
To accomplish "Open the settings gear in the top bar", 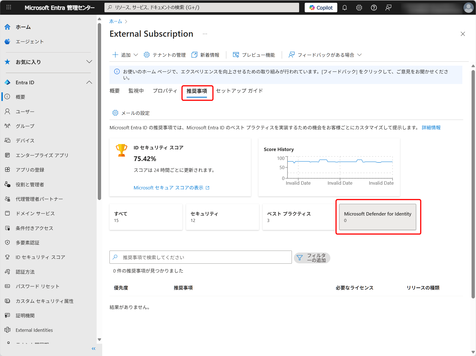I will point(359,8).
